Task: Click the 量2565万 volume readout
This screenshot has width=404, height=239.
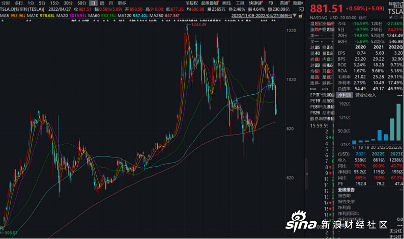Action: pyautogui.click(x=216, y=9)
